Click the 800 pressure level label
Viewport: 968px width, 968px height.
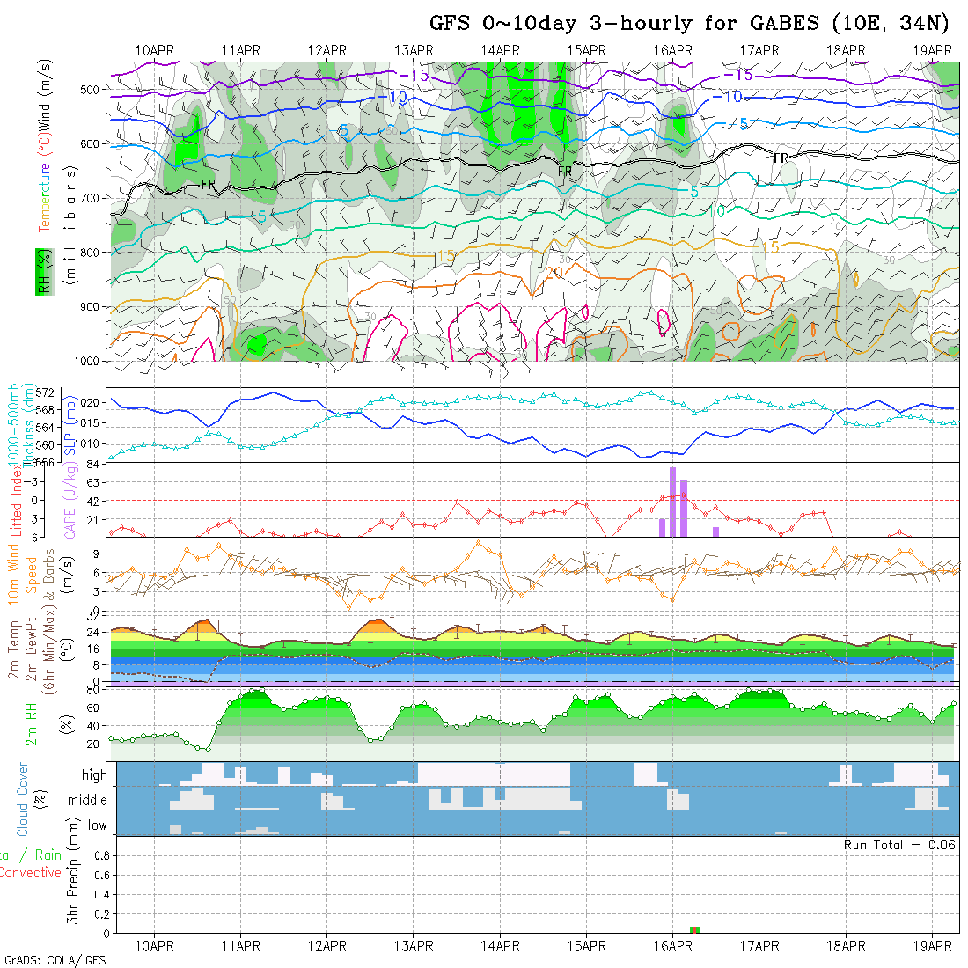(90, 253)
